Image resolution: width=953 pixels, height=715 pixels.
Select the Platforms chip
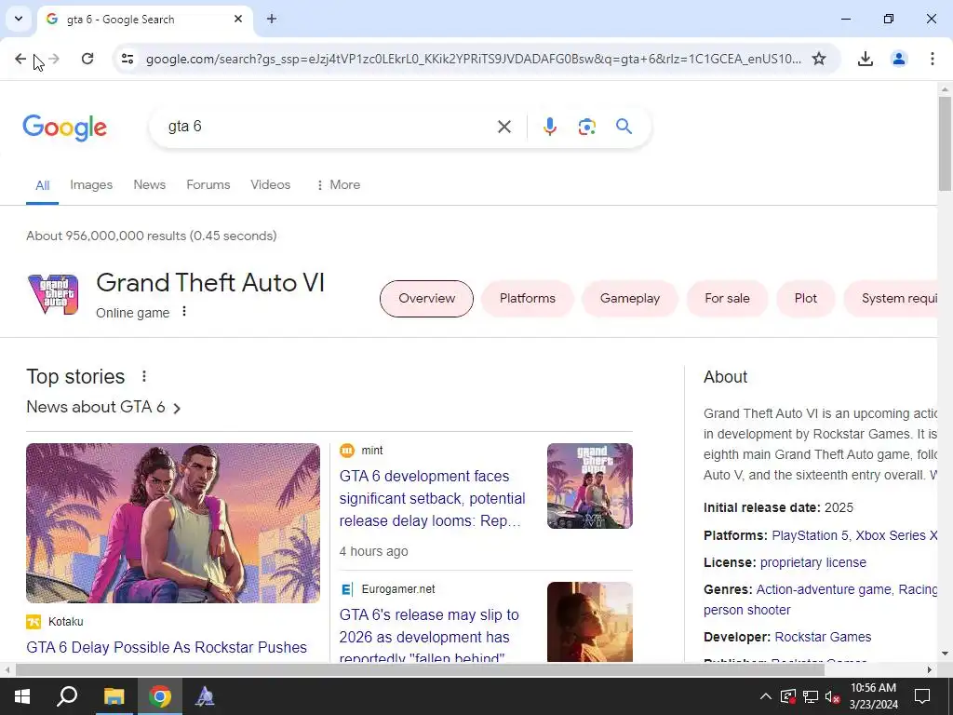pos(527,299)
